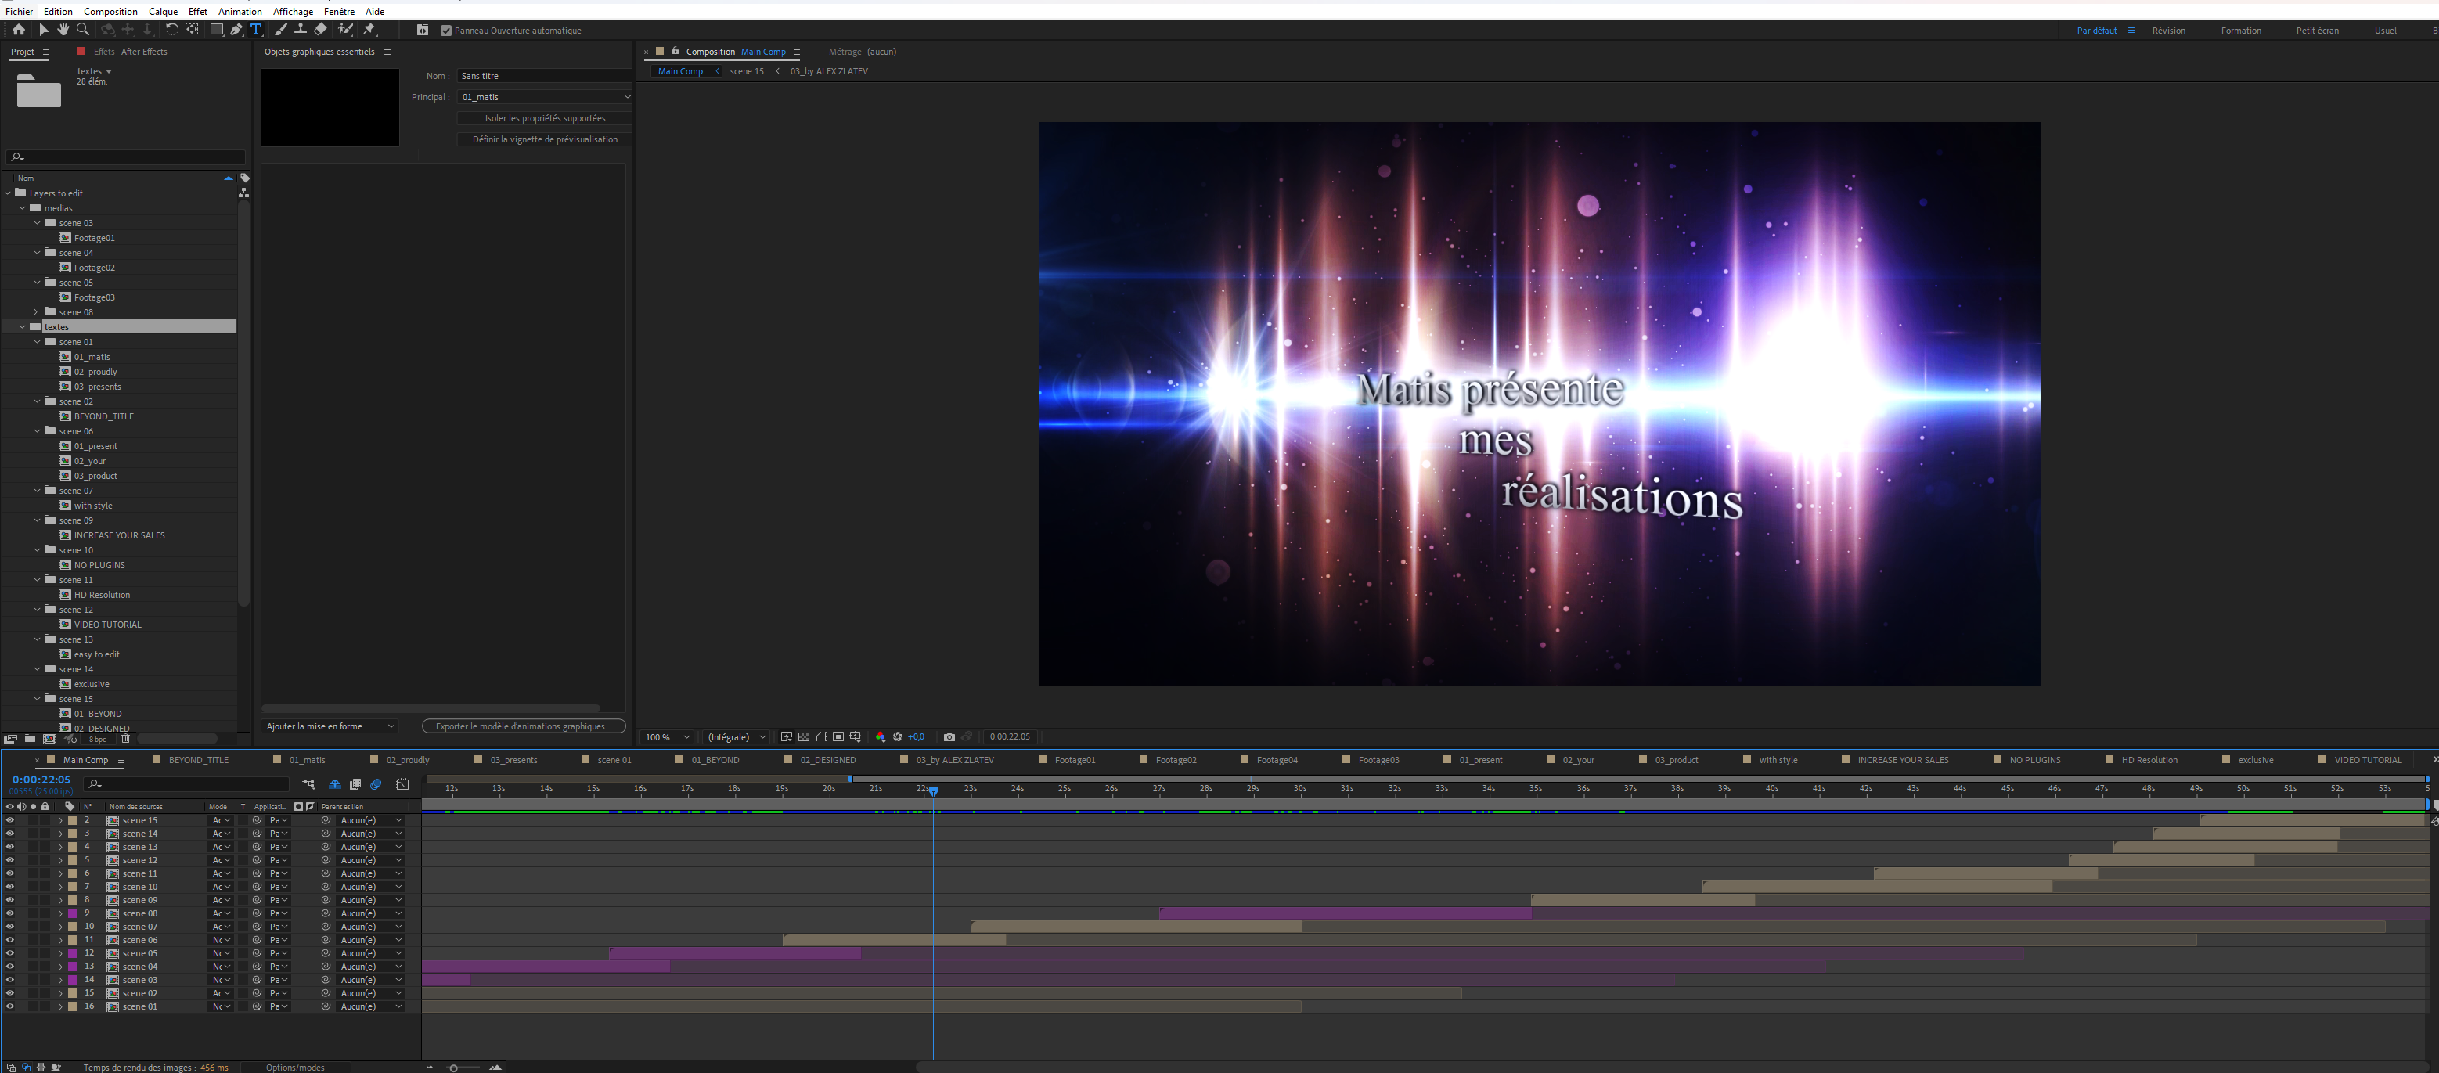Open the Animation menu
Viewport: 2439px width, 1073px height.
[240, 12]
